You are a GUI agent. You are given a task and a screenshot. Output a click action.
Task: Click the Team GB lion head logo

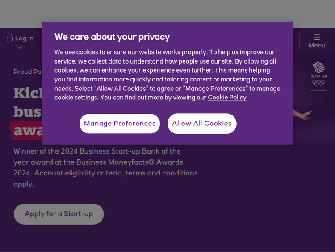pyautogui.click(x=318, y=67)
